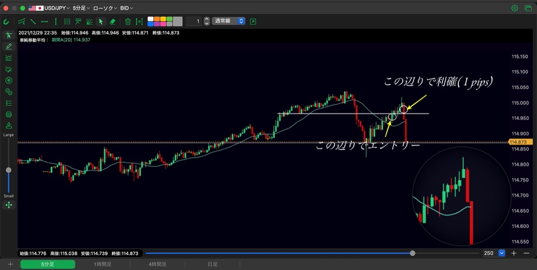Toggle the checklist icon in sidebar
537x270 pixels.
9,103
